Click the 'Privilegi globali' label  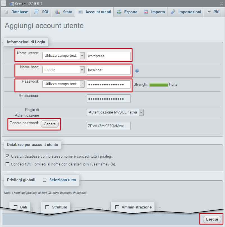tap(21, 180)
